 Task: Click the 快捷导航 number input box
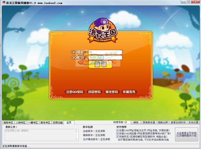point(127,122)
